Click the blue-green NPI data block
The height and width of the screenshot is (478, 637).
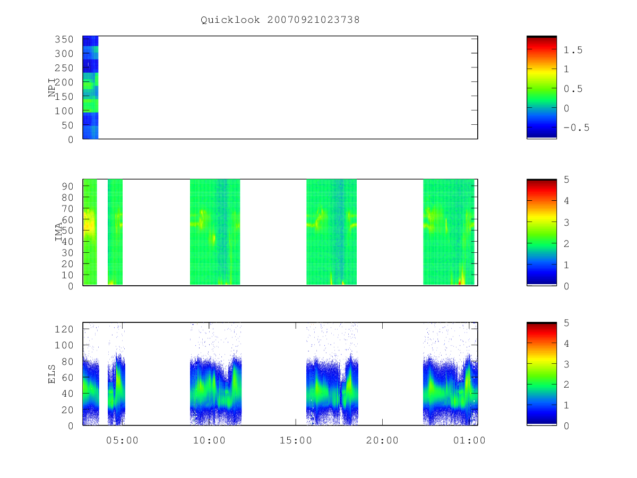90,87
